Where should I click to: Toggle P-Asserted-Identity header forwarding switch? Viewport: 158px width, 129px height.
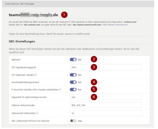(x=73, y=90)
